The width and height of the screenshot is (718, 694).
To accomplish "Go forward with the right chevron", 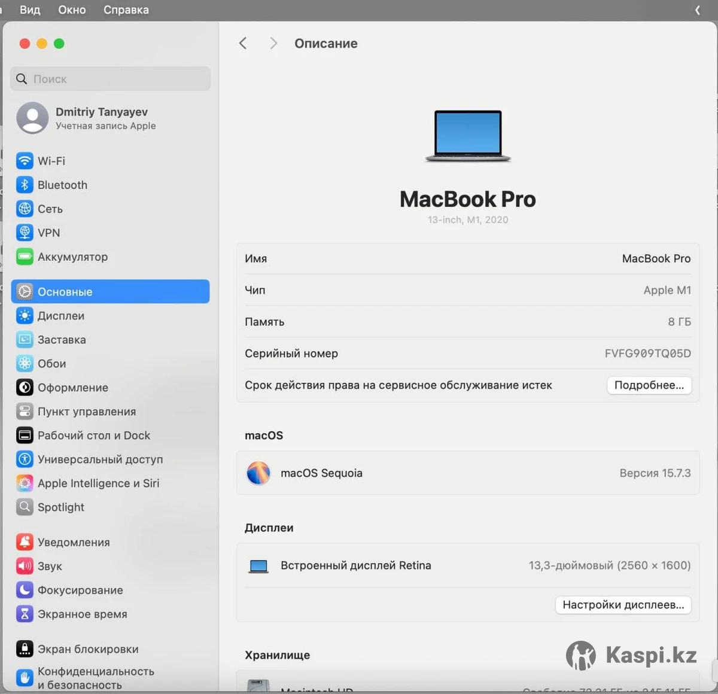I will [x=273, y=43].
